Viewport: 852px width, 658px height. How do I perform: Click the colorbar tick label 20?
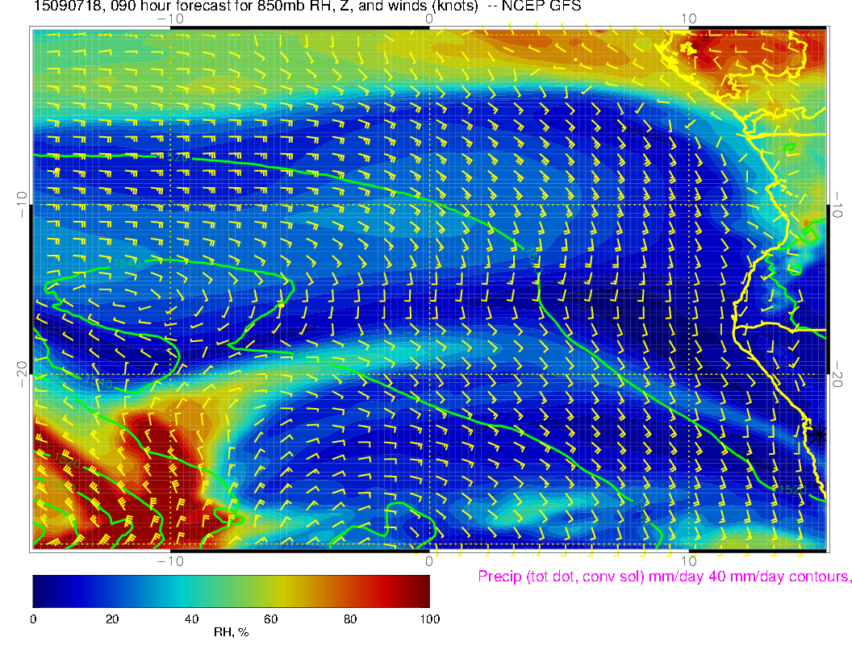[112, 619]
